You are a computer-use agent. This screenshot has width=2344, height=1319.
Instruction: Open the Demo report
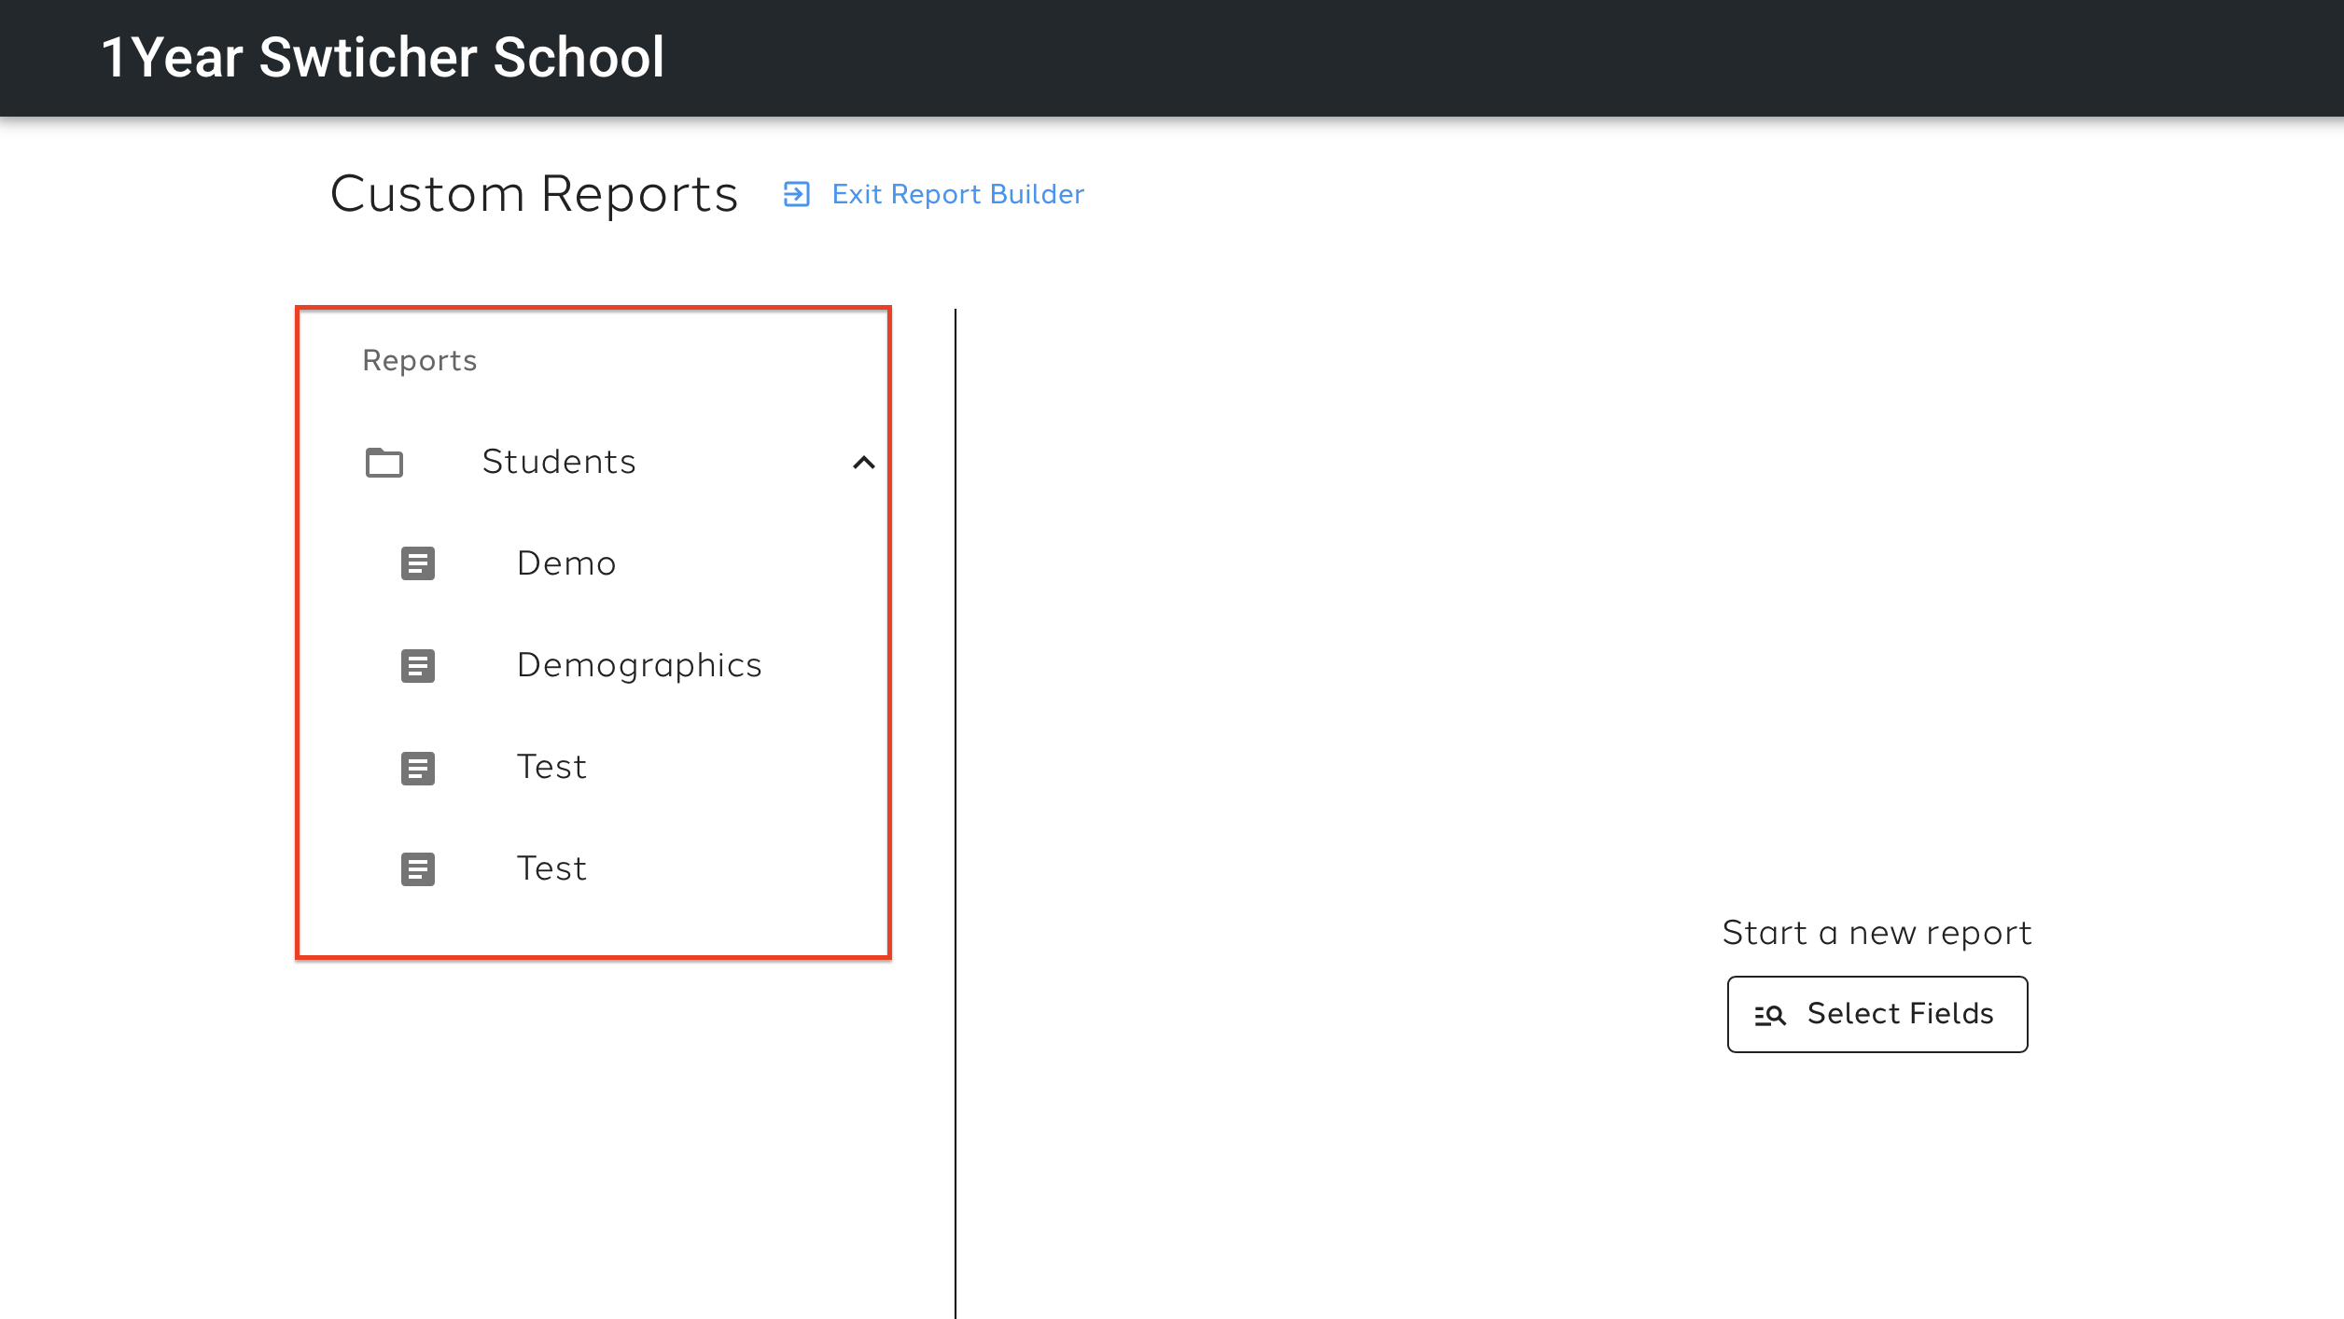pyautogui.click(x=566, y=563)
